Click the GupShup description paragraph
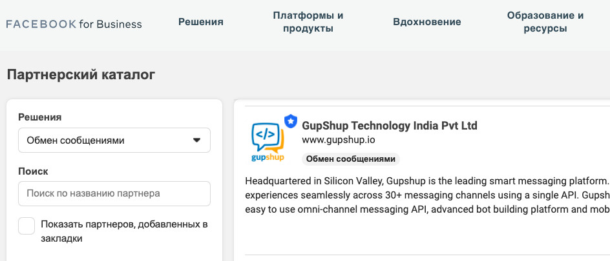This screenshot has width=610, height=261. pos(428,195)
